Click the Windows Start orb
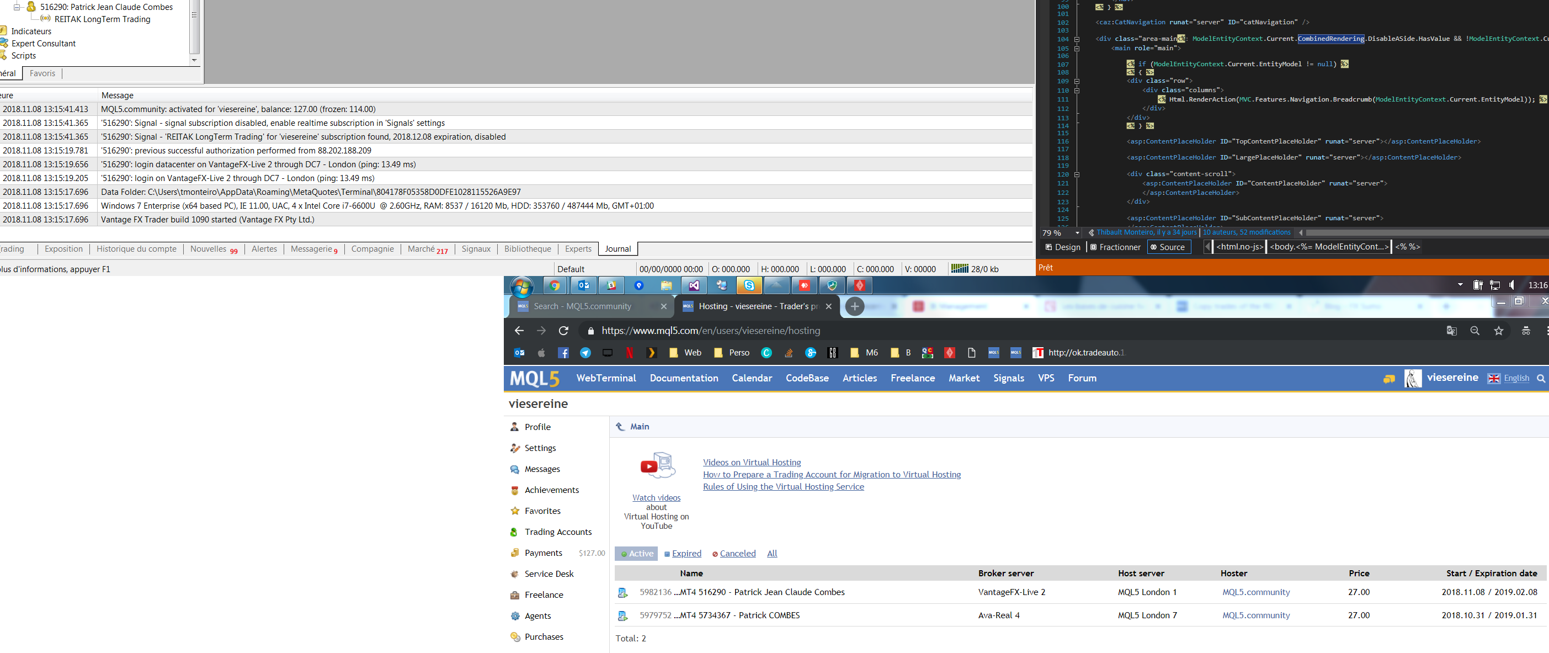Viewport: 1549px width, 653px height. click(521, 287)
